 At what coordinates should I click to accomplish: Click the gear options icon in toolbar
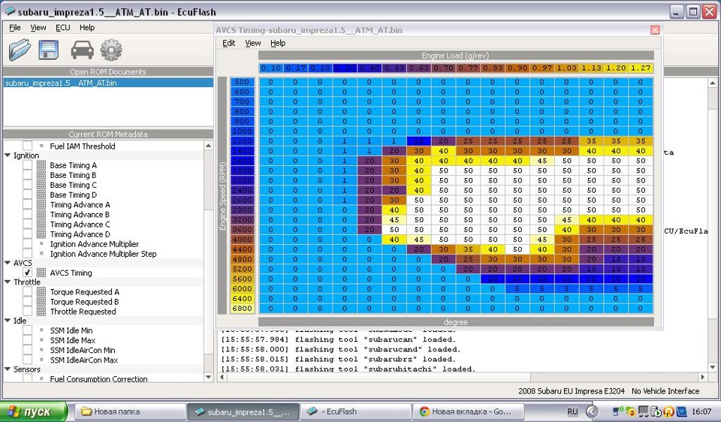click(111, 50)
